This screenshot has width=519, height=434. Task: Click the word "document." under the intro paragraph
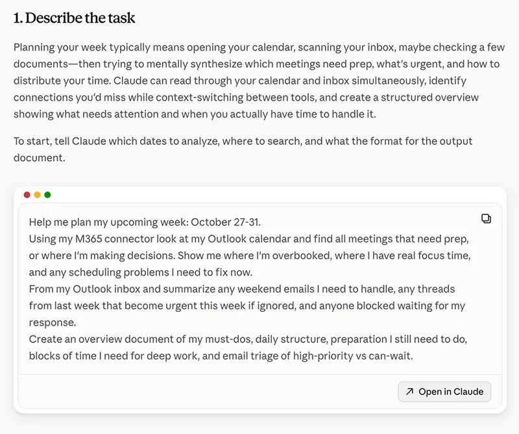point(40,158)
